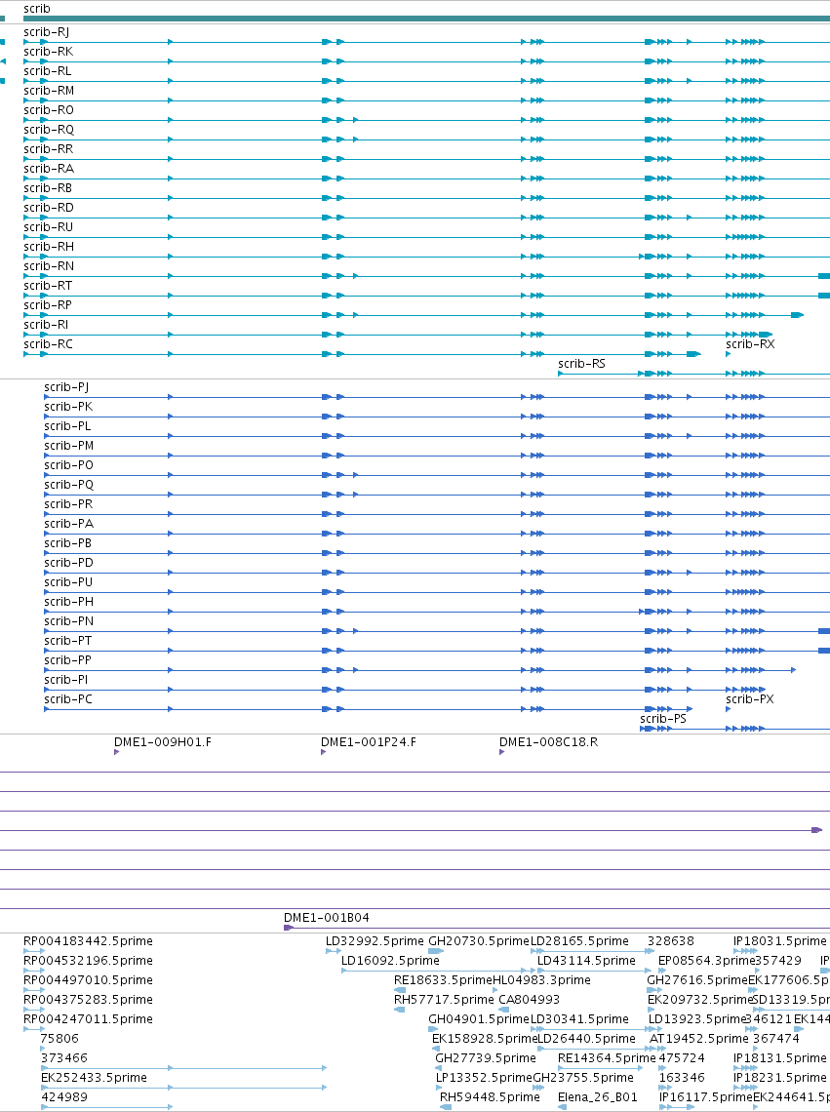
Task: Choose transcript scrib-RM label
Action: click(x=48, y=90)
